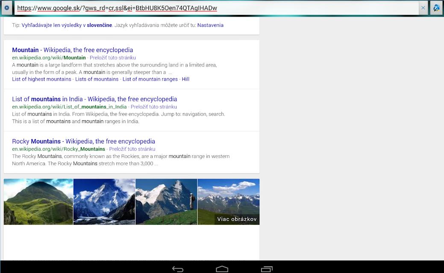Translate Rocky Mountains page link
444x273 pixels.
click(132, 149)
